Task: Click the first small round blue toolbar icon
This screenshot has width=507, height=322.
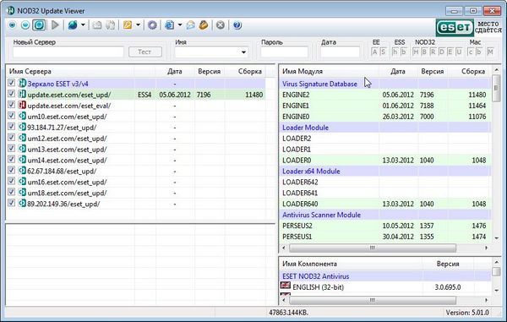Action: 13,25
